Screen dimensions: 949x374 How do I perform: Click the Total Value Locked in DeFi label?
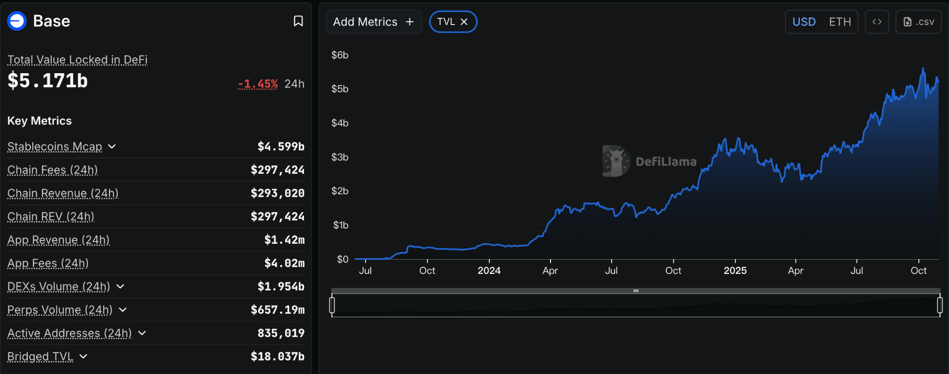[x=77, y=60]
